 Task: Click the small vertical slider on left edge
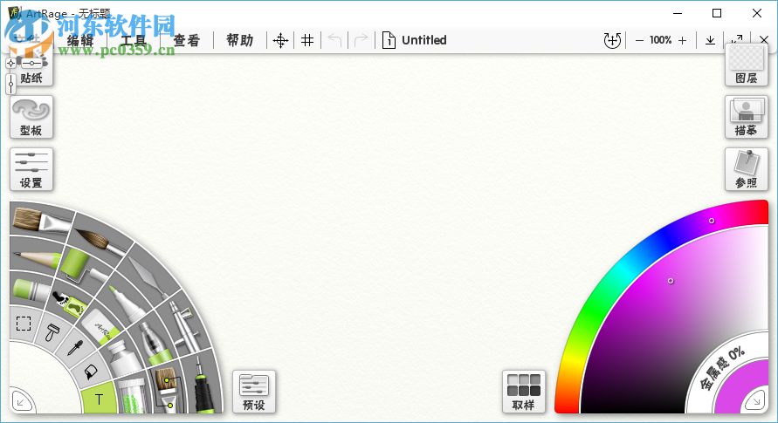tap(11, 85)
